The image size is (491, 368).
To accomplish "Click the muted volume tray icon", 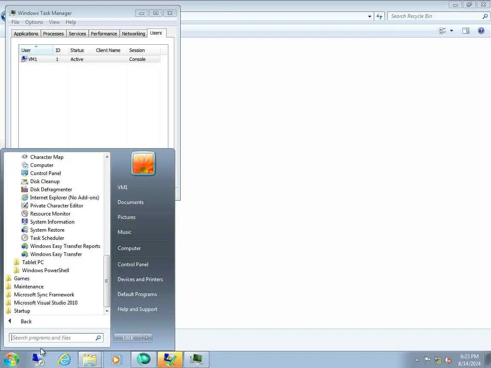I will tap(448, 360).
